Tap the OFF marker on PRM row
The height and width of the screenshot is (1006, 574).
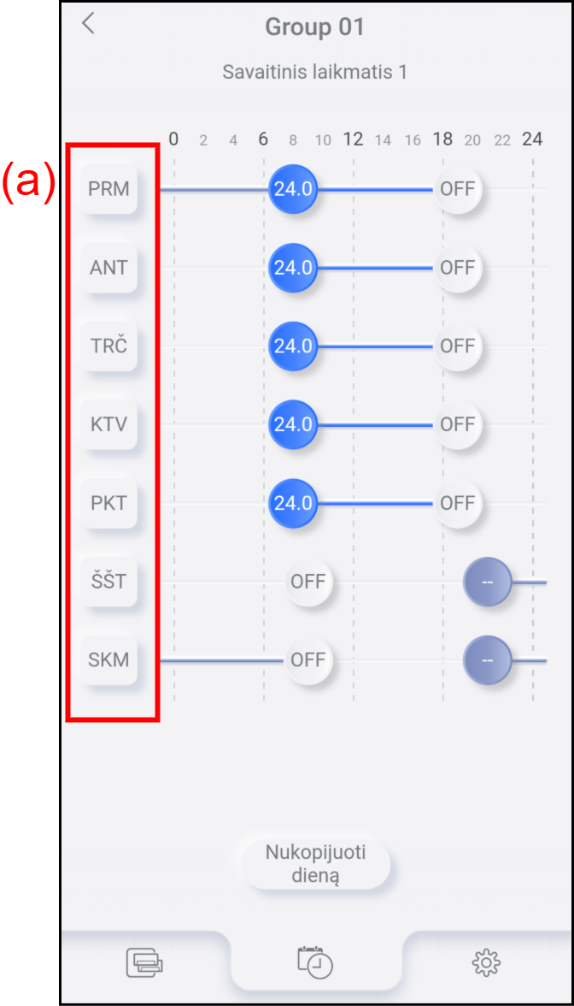[x=457, y=189]
